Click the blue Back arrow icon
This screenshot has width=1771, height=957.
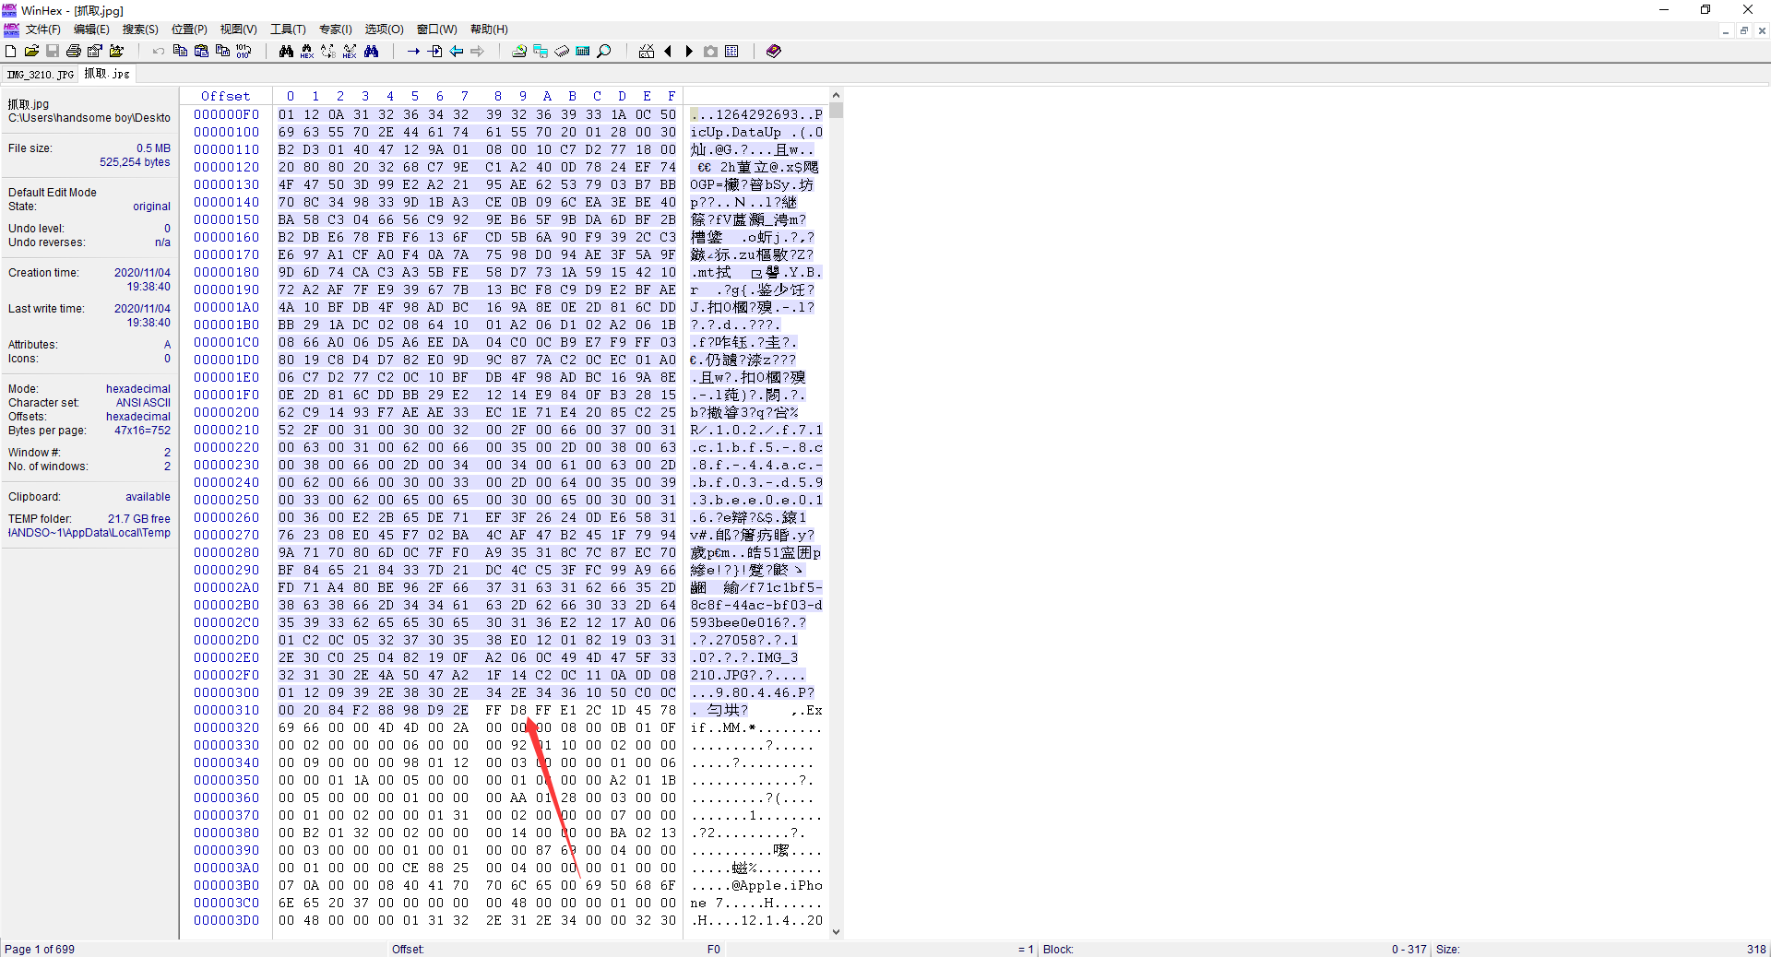click(456, 52)
